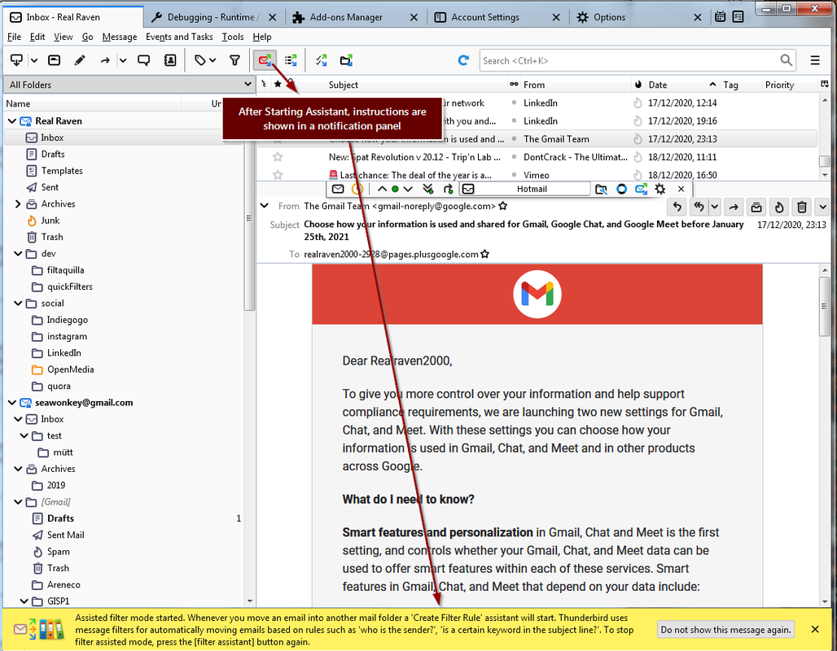The image size is (837, 651).
Task: Collapse the dev folder
Action: (18, 253)
